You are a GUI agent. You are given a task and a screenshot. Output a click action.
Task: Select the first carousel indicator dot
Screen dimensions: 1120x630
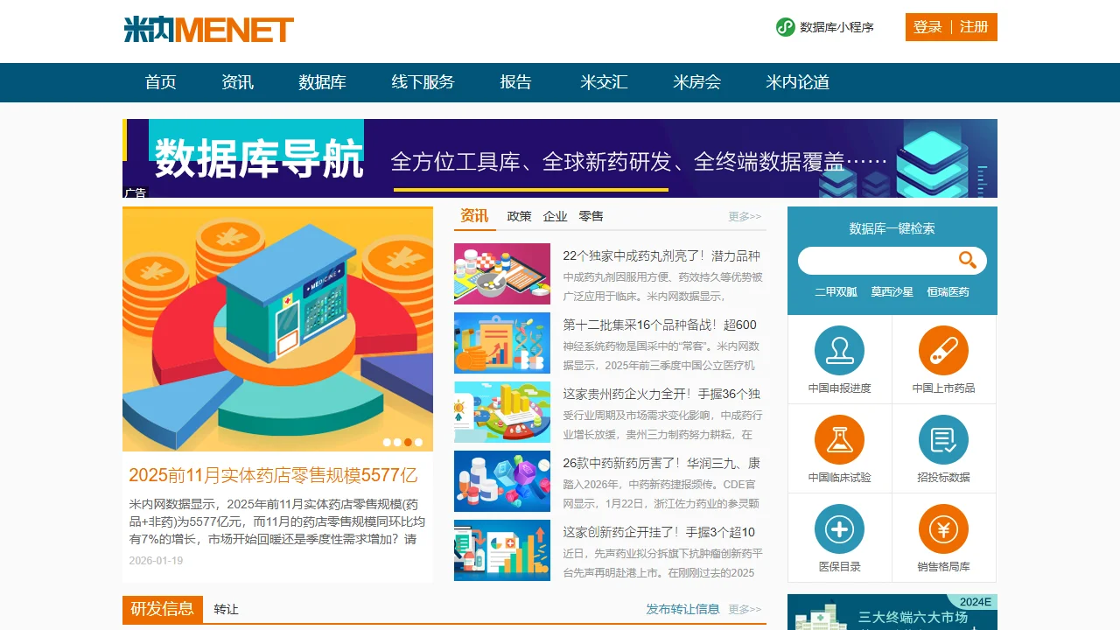coord(387,443)
